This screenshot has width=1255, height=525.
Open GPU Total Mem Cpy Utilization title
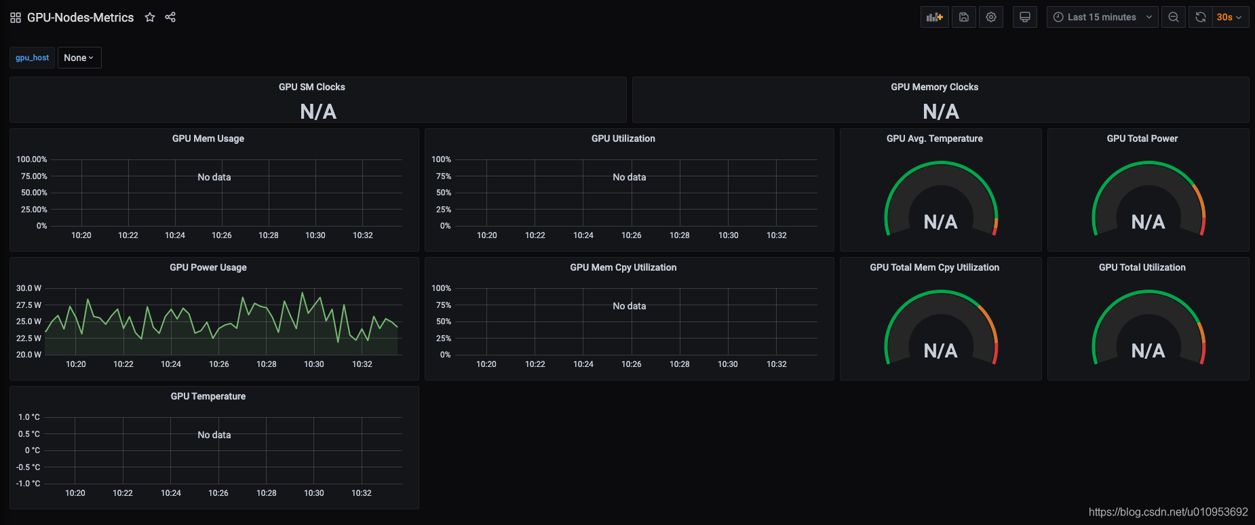pyautogui.click(x=935, y=267)
